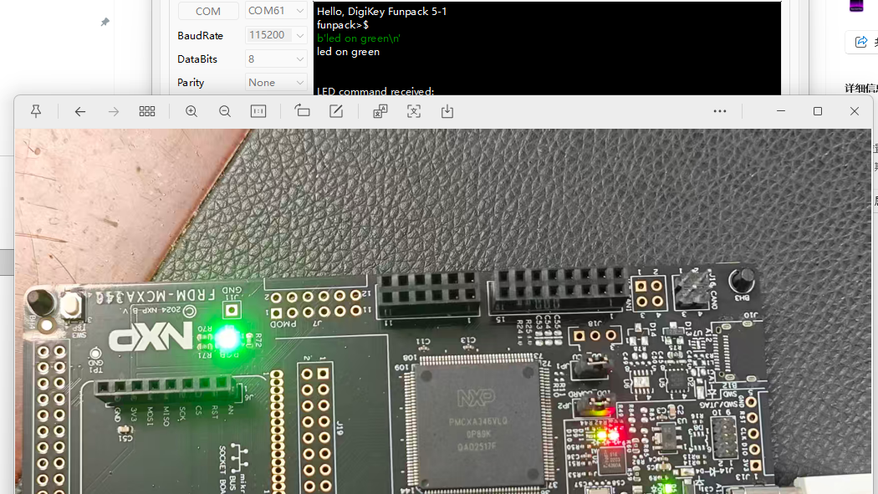
Task: Click the text recognition translate icon
Action: 380,111
